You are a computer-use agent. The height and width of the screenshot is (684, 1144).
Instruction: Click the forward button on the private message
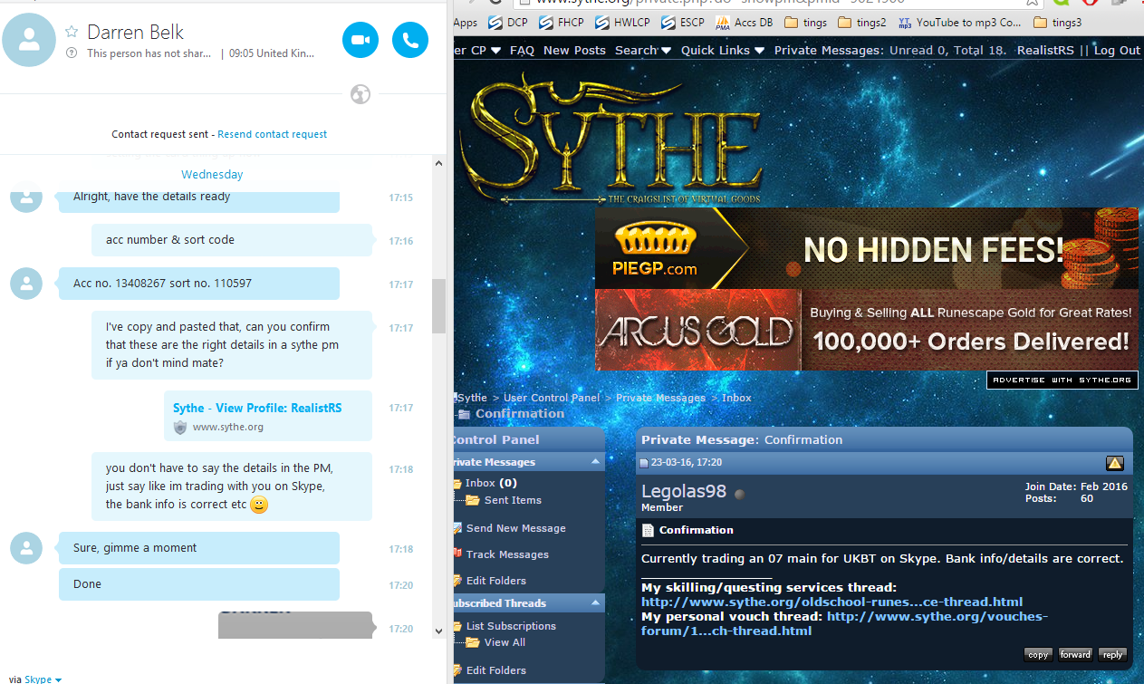[x=1075, y=655]
